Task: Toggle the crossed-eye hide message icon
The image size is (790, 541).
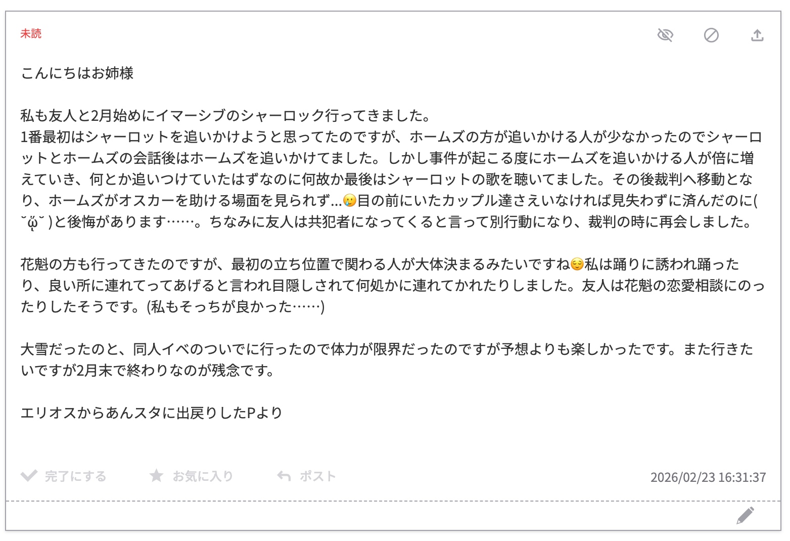Action: tap(665, 35)
